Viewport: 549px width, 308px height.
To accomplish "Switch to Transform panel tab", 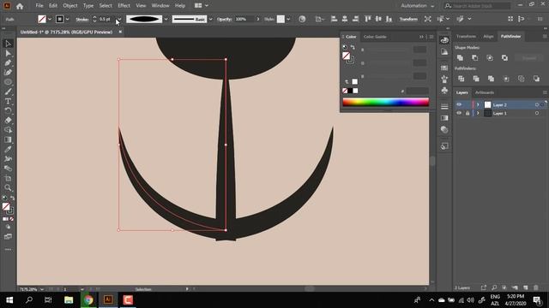I will point(466,36).
